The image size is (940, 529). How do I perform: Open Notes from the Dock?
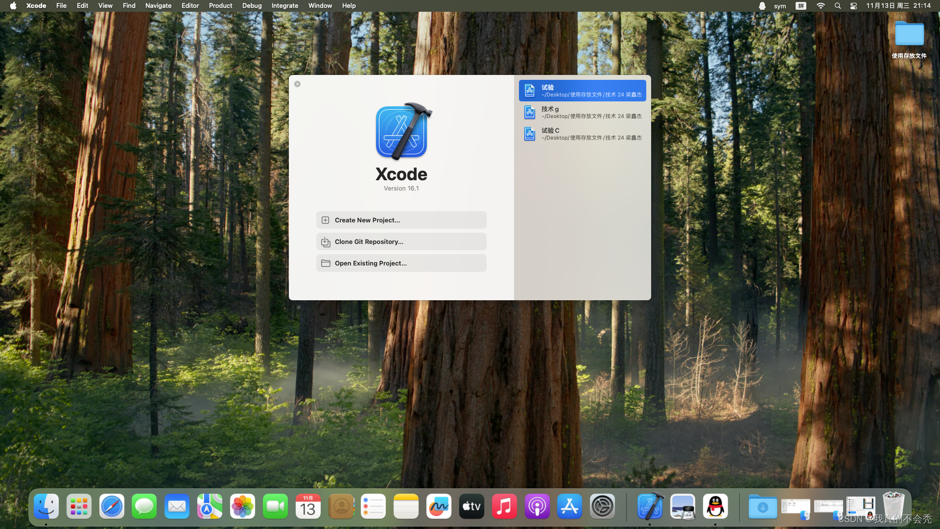(x=406, y=506)
